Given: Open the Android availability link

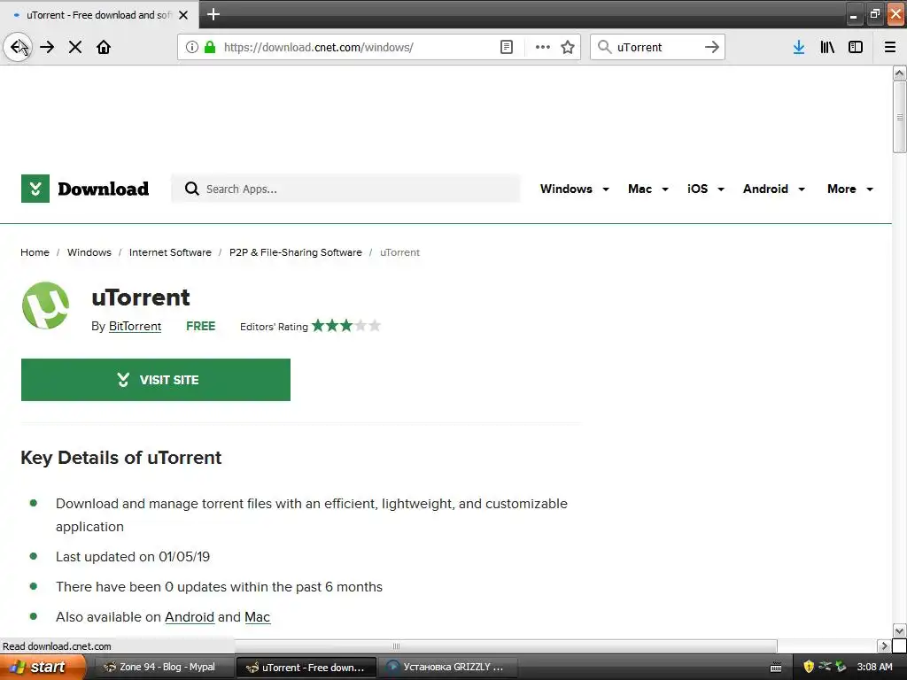Looking at the screenshot, I should point(190,617).
